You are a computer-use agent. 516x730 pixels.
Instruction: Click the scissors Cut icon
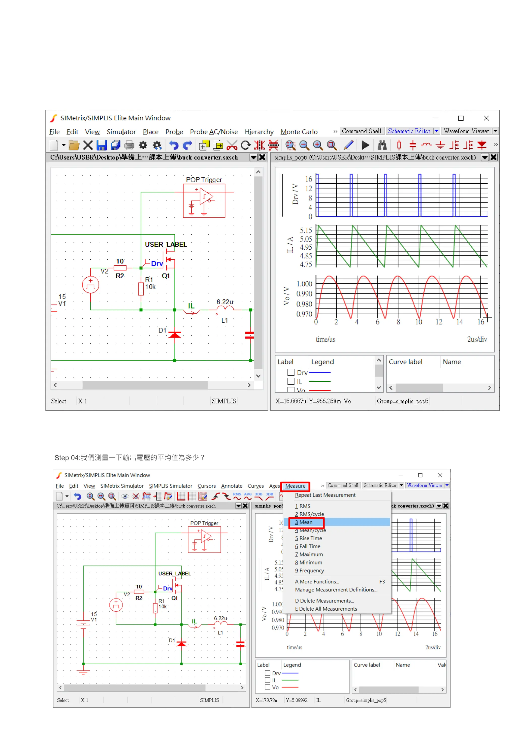[x=232, y=145]
